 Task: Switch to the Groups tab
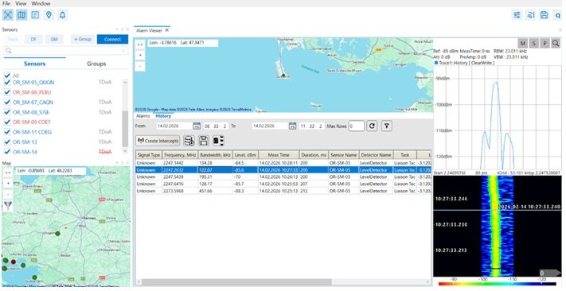(x=96, y=64)
